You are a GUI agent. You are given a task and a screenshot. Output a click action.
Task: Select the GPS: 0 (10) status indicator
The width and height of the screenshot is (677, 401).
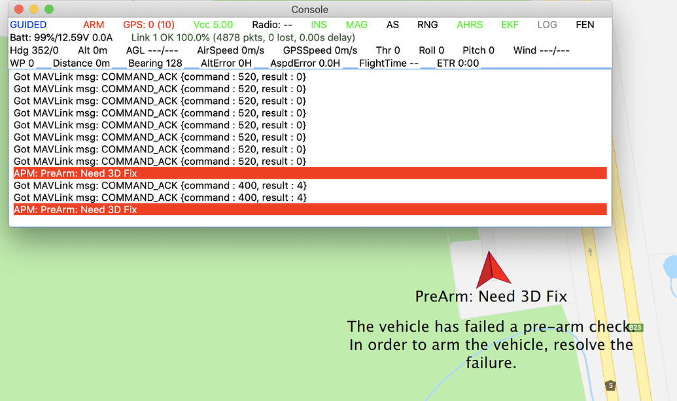click(x=148, y=24)
